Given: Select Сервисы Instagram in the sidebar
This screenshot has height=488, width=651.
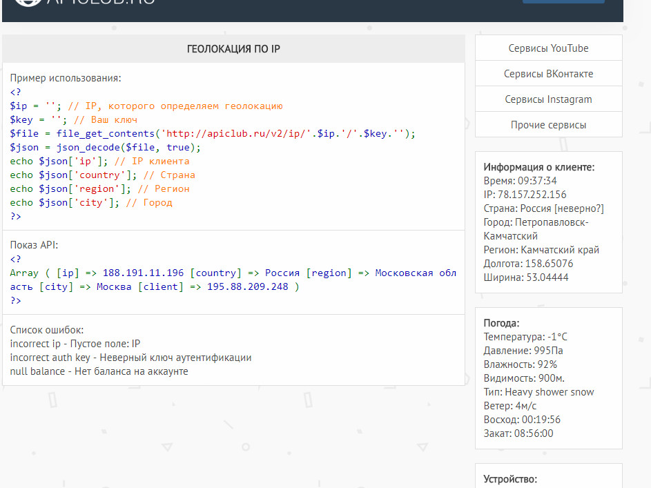Looking at the screenshot, I should click(548, 99).
